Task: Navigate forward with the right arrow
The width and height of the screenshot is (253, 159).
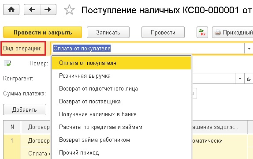Action: [x=48, y=10]
